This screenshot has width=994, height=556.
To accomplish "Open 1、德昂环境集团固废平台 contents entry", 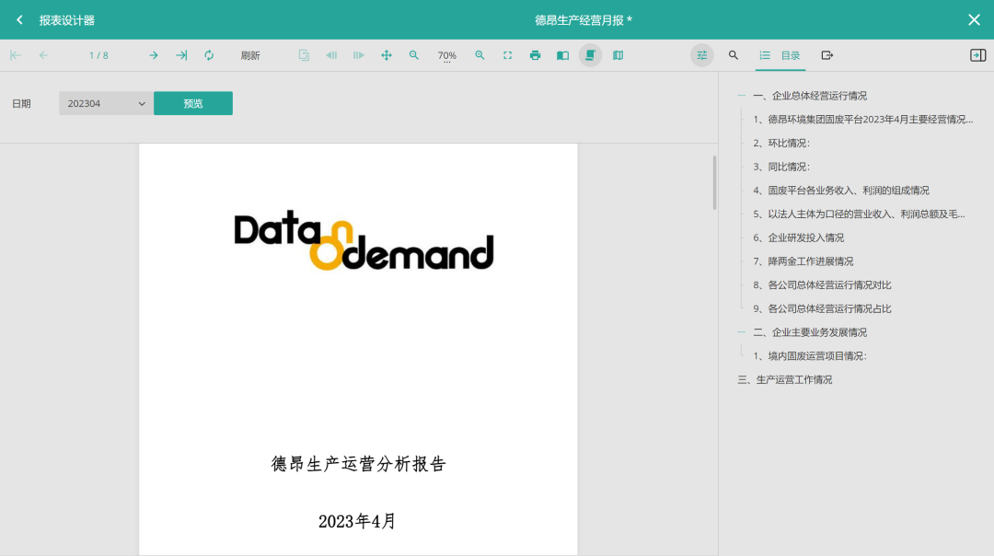I will 862,119.
